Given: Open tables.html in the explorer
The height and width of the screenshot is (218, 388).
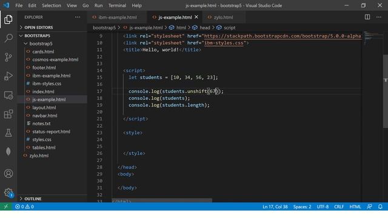Looking at the screenshot, I should [44, 148].
